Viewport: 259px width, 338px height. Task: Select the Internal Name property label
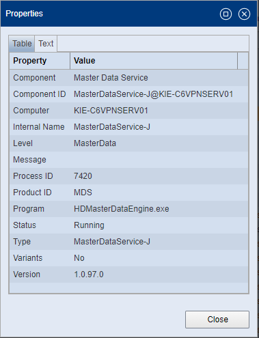tap(39, 127)
